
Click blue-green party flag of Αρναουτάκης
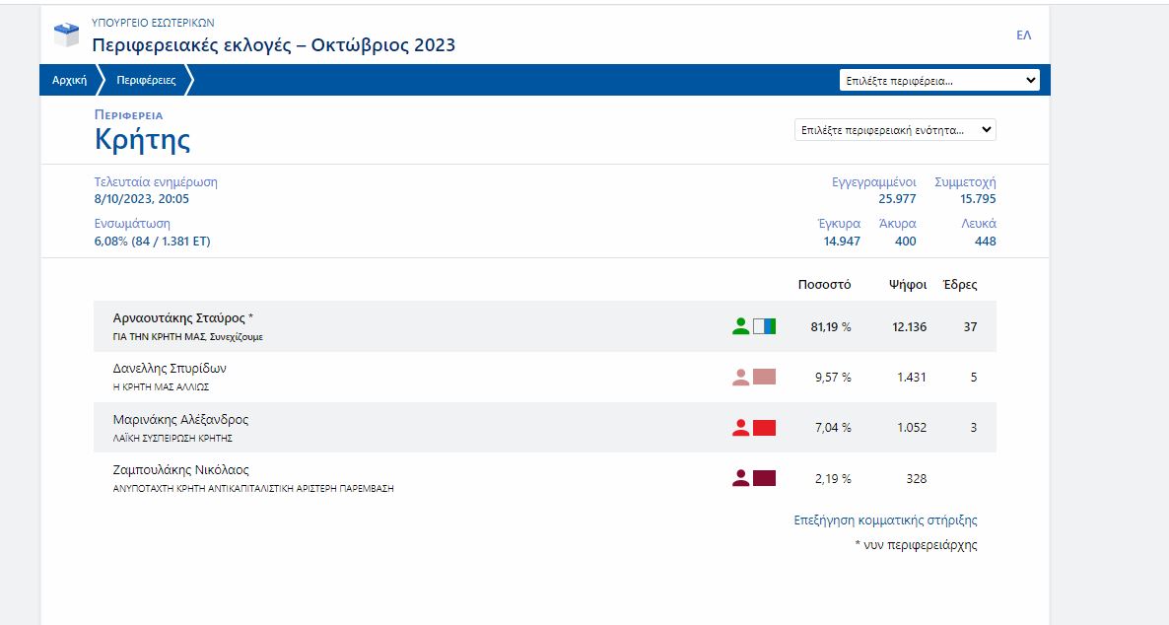tap(764, 326)
